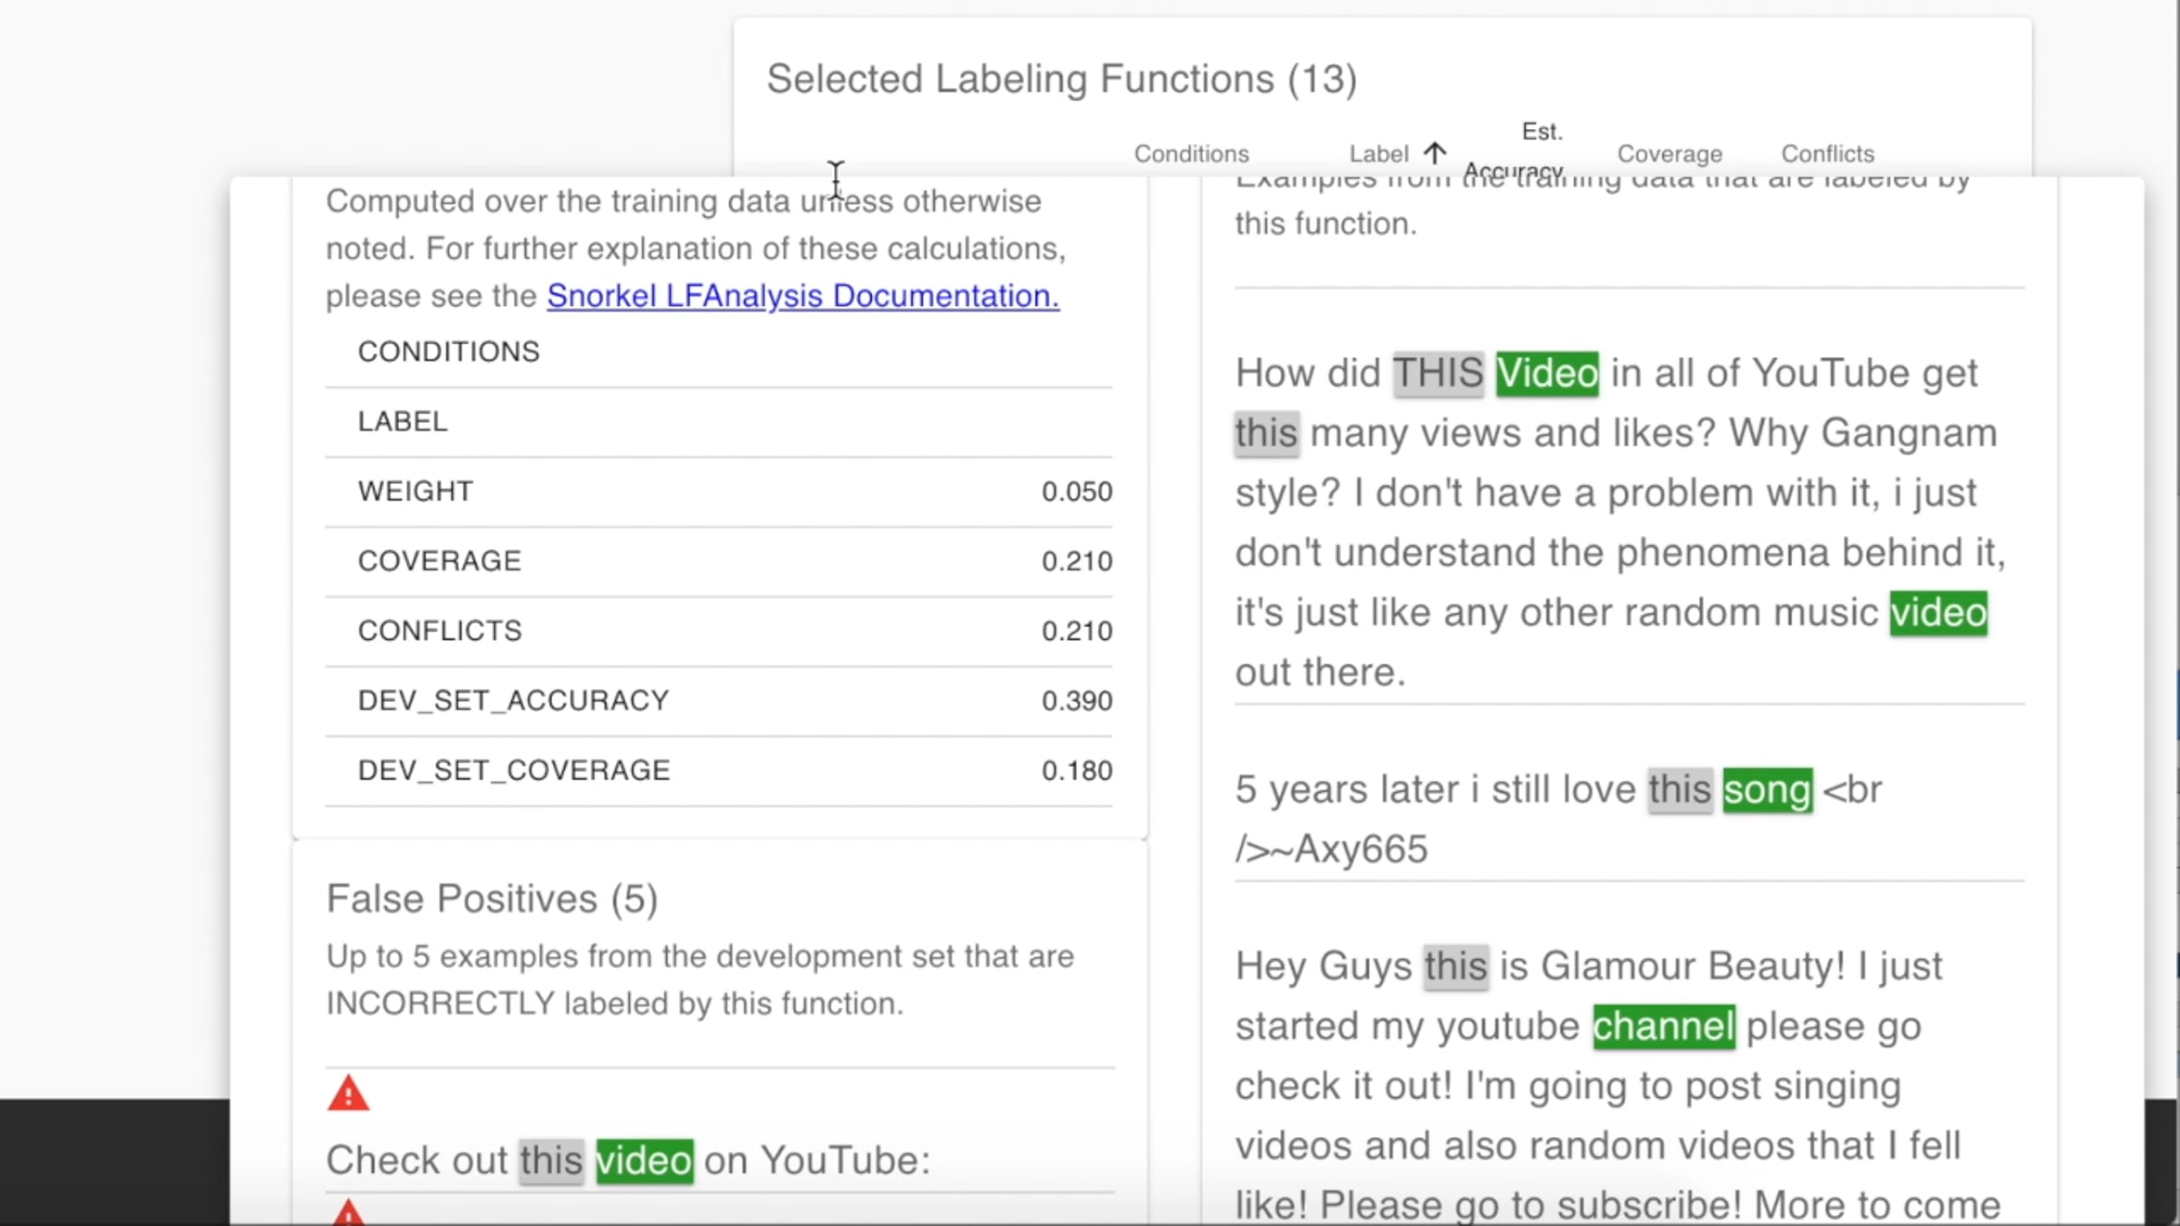Click gray 'this' in 'still love this song'

[x=1680, y=790]
